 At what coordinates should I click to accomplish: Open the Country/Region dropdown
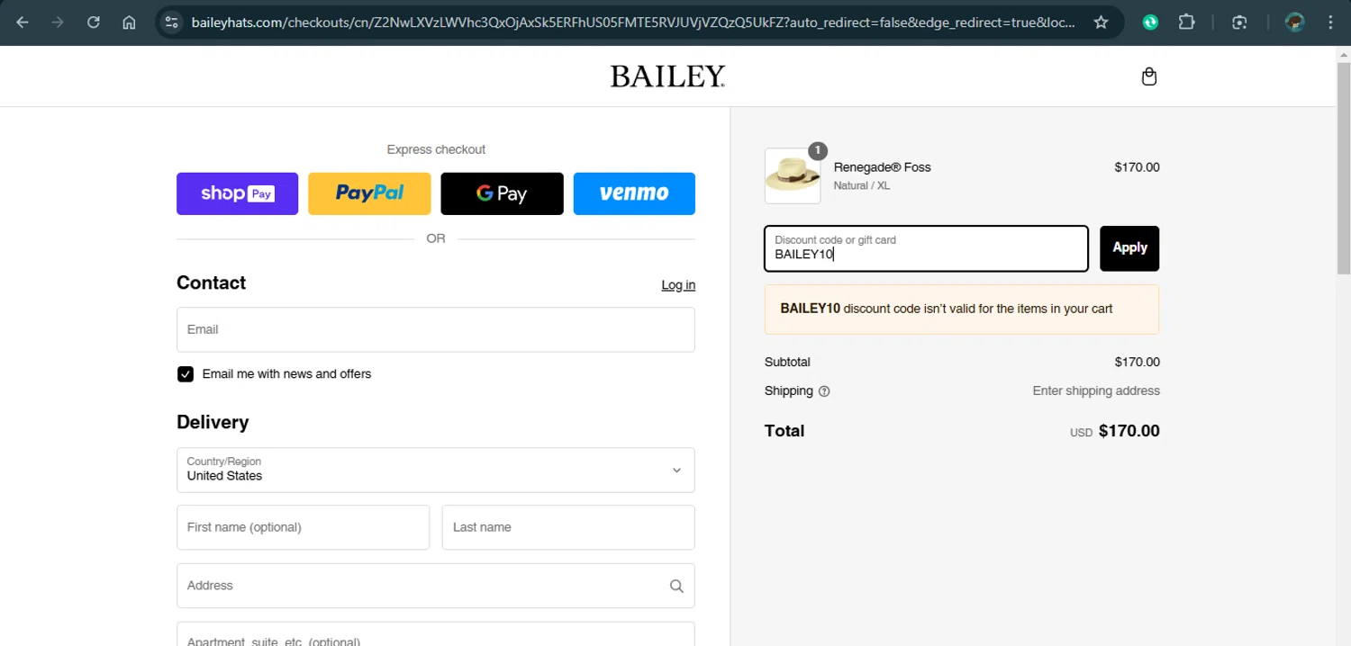pos(436,470)
